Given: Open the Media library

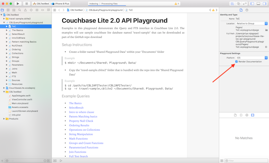Looking at the screenshot, I should (x=253, y=115).
